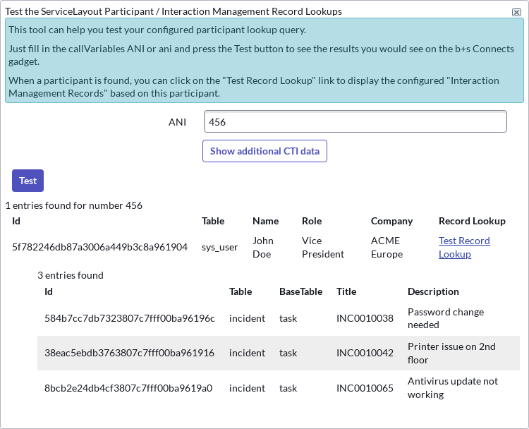This screenshot has width=529, height=429.
Task: Click the ANI field label
Action: click(x=177, y=122)
